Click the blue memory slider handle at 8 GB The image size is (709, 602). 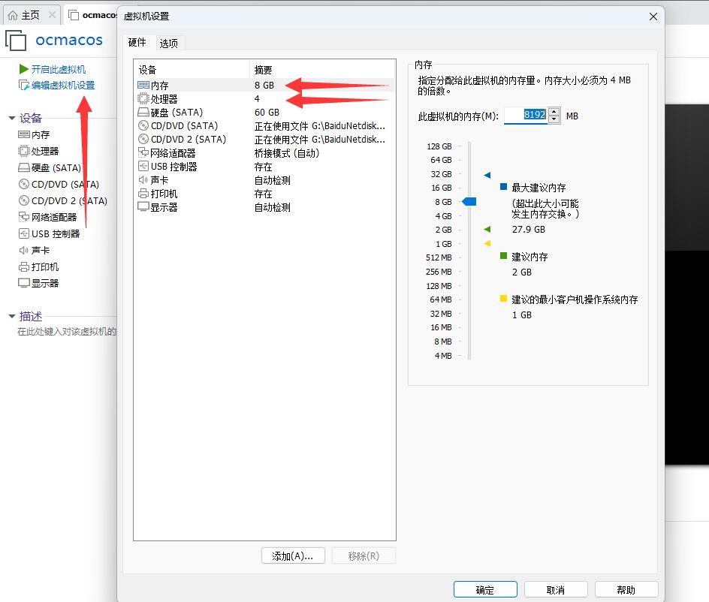469,202
